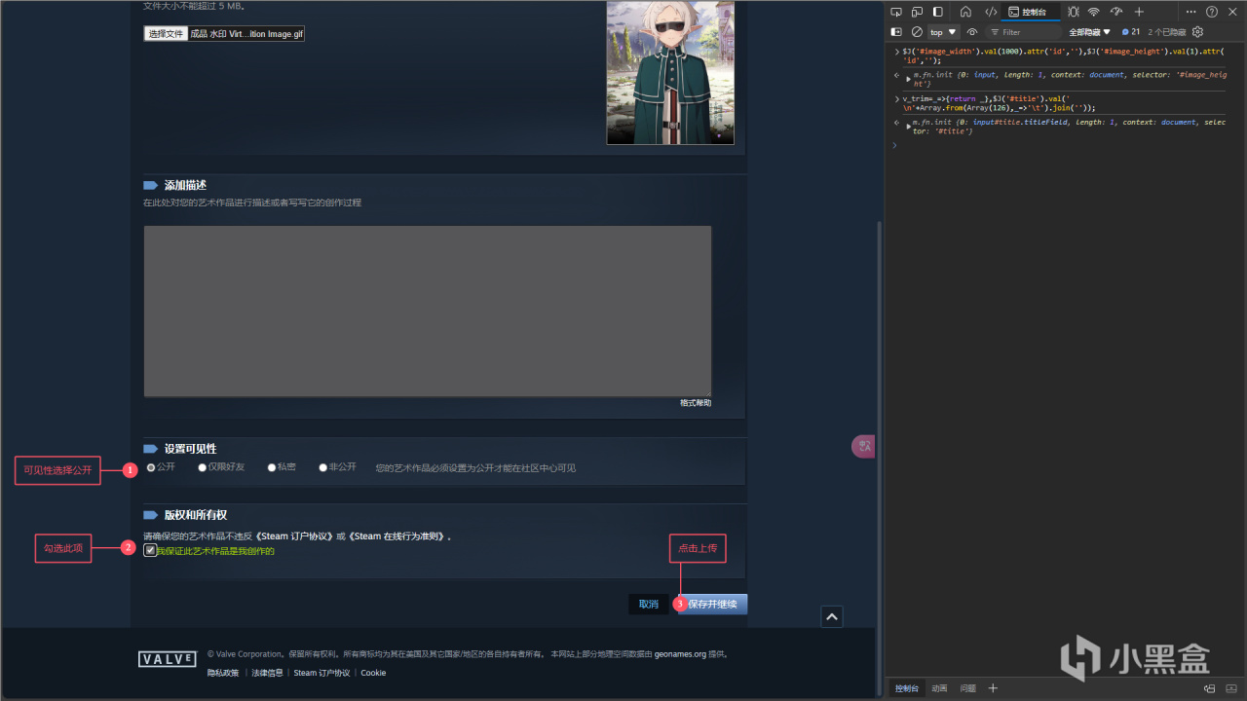The width and height of the screenshot is (1247, 701).
Task: Activate the inspect element picker in DevTools
Action: tap(896, 12)
